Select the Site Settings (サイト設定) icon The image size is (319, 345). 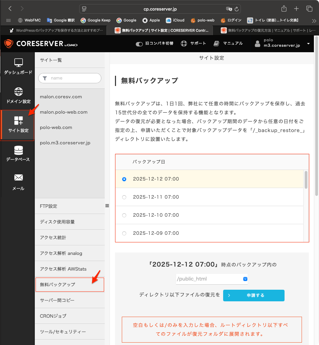coord(18,121)
